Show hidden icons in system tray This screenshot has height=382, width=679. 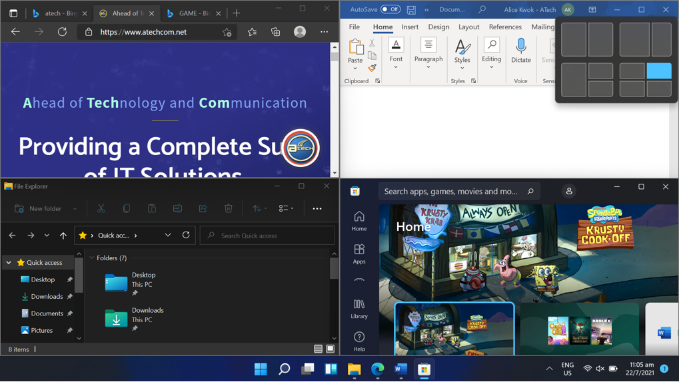click(x=549, y=369)
